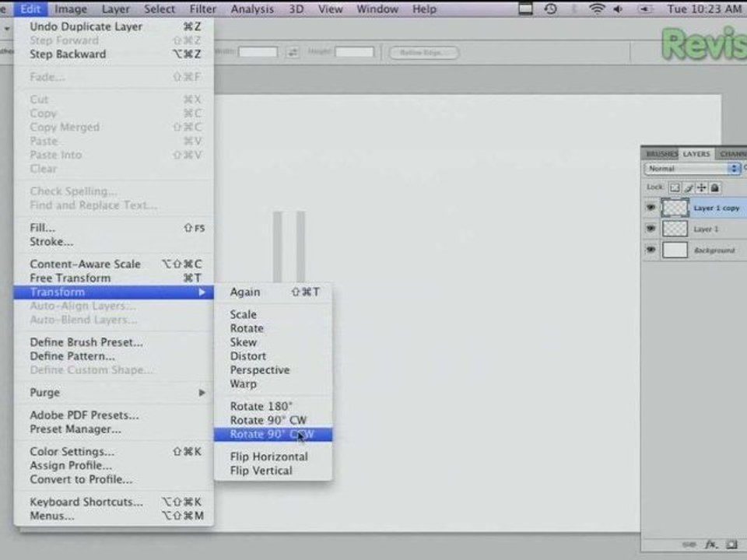Open Fill... dialog
The height and width of the screenshot is (560, 747).
tap(114, 228)
